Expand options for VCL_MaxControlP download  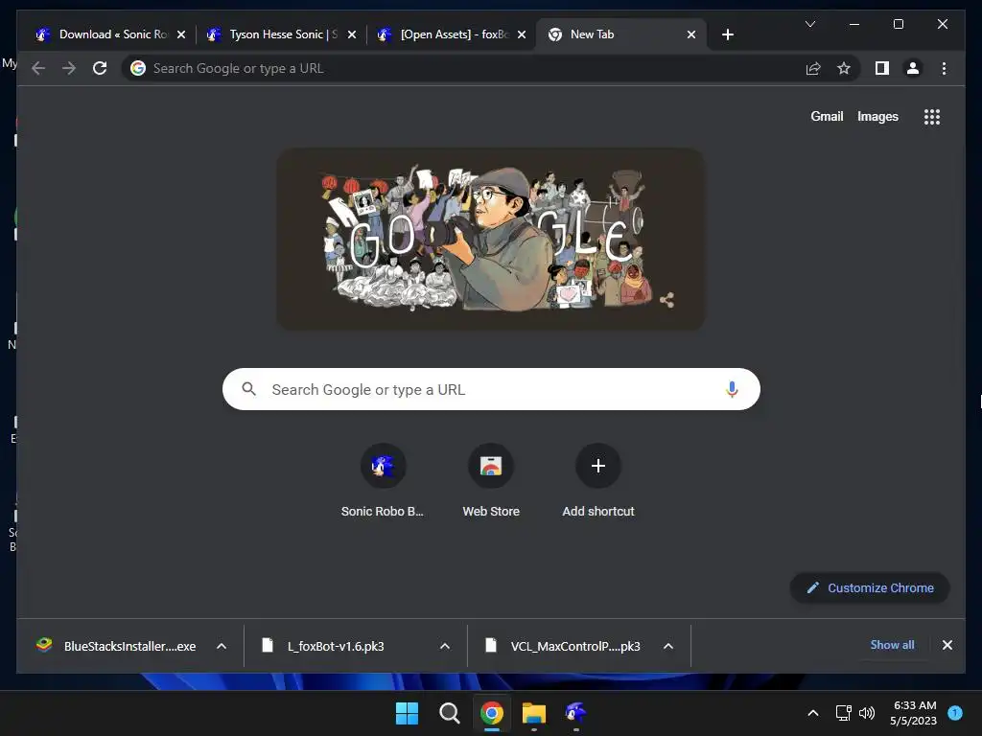point(668,646)
